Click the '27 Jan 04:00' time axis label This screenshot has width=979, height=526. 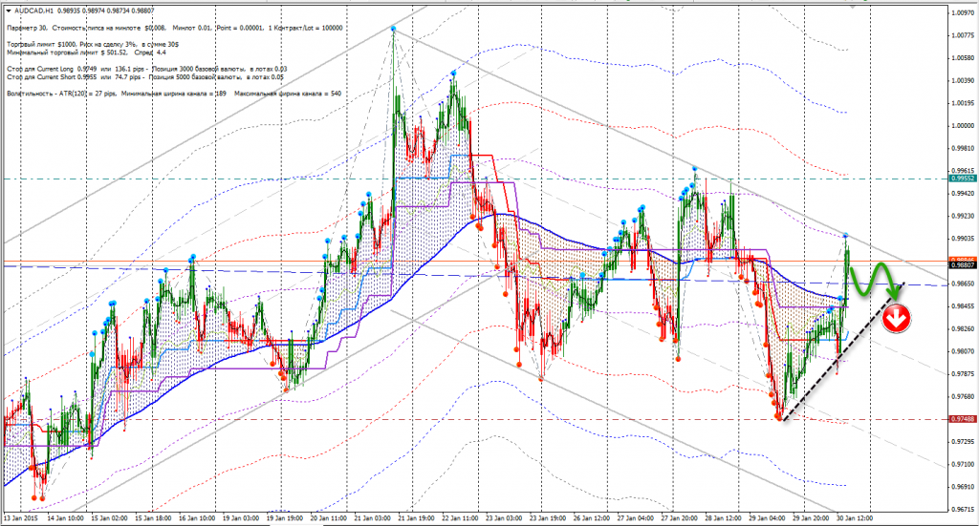point(636,518)
